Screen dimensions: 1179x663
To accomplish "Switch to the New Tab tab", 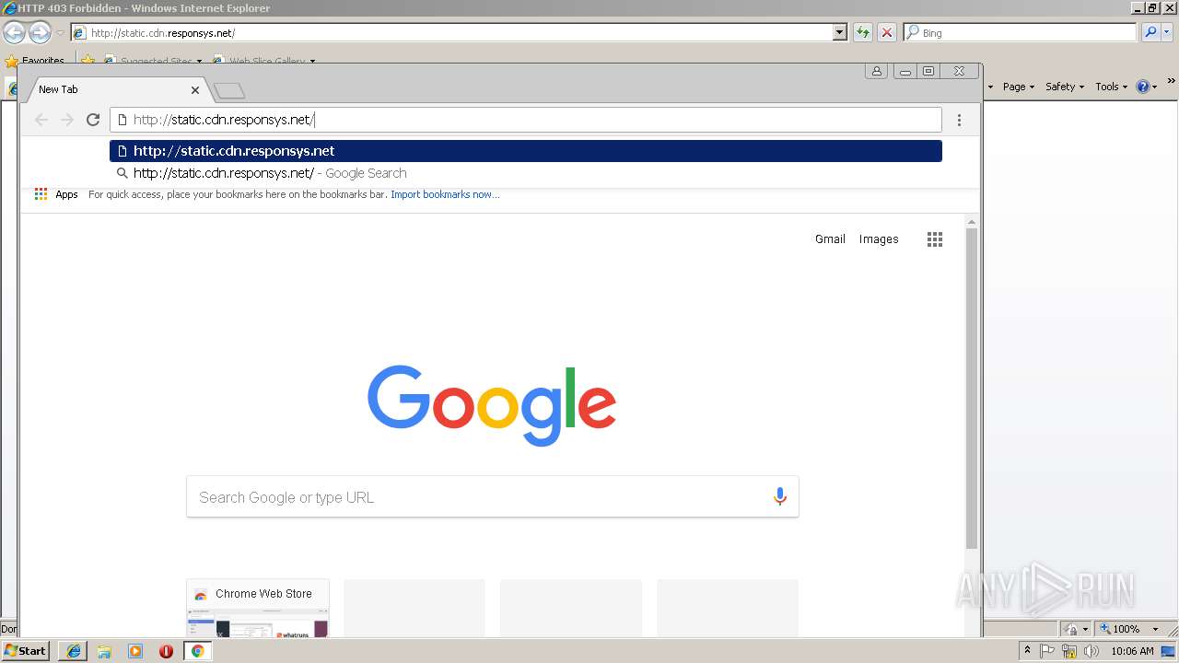I will (116, 89).
